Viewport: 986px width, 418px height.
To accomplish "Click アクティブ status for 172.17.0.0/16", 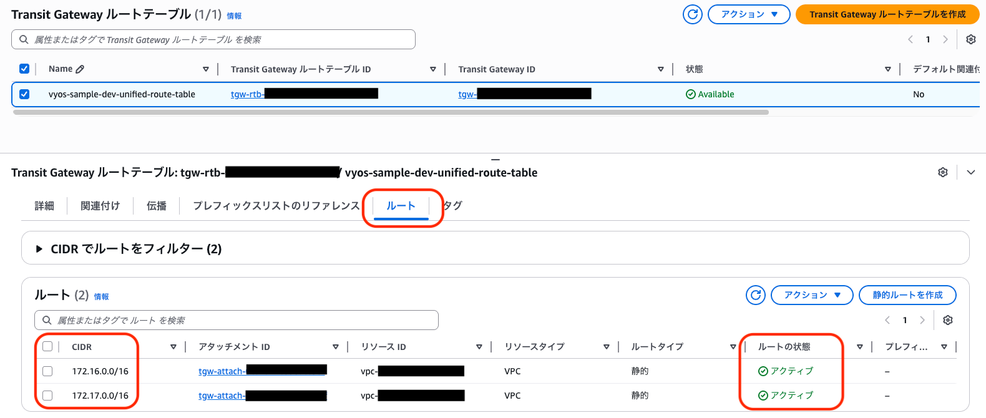I will (x=786, y=396).
